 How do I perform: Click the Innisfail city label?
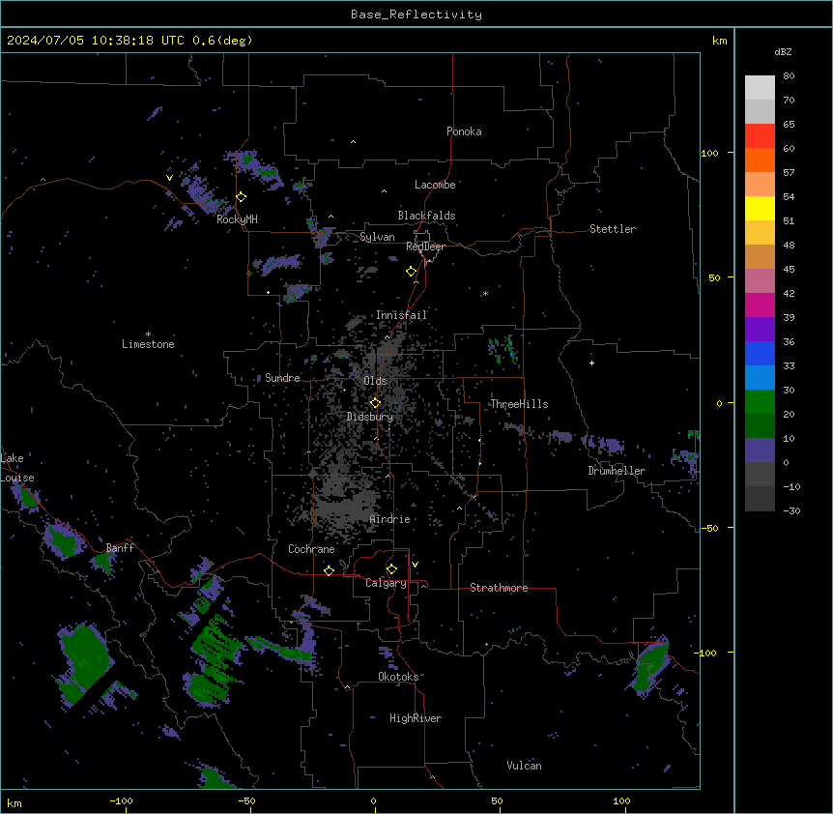[402, 315]
